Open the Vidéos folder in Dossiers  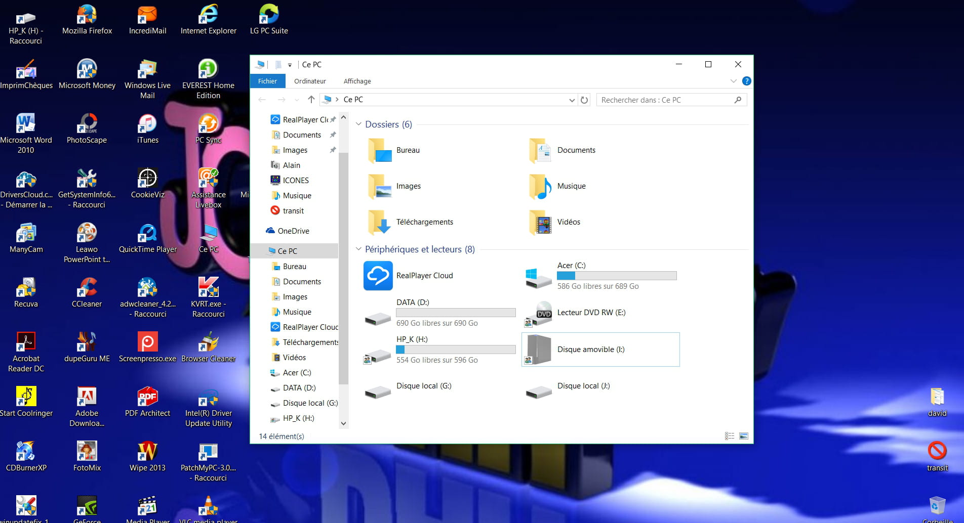tap(554, 222)
